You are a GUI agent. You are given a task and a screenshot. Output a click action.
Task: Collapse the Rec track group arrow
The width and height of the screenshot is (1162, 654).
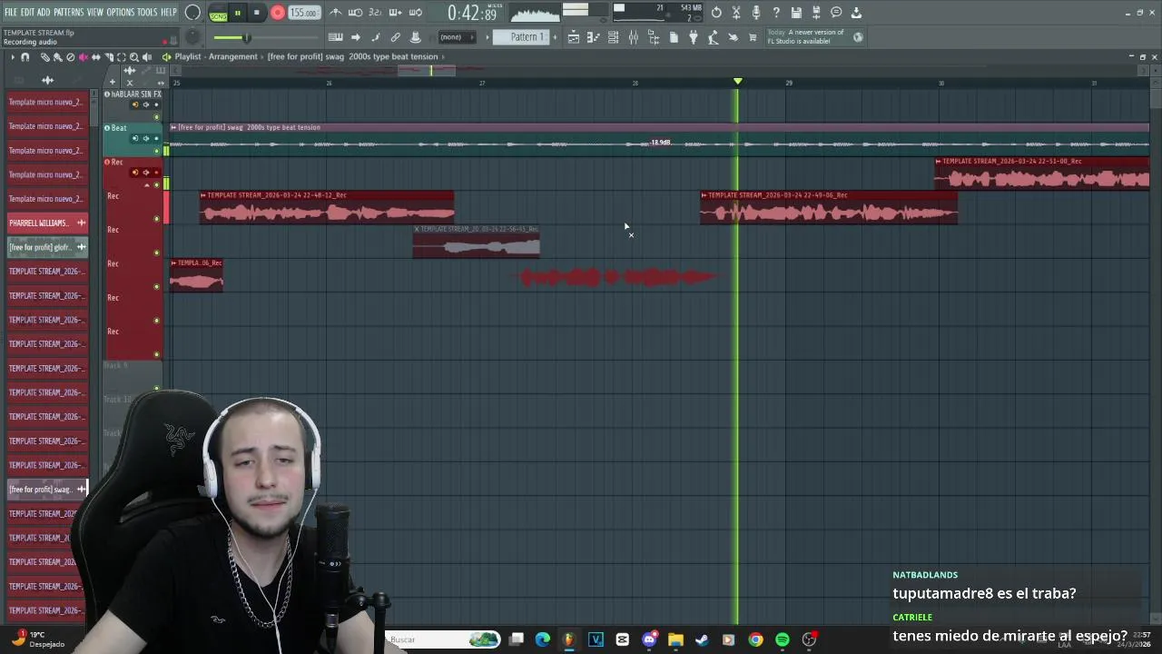tap(147, 185)
